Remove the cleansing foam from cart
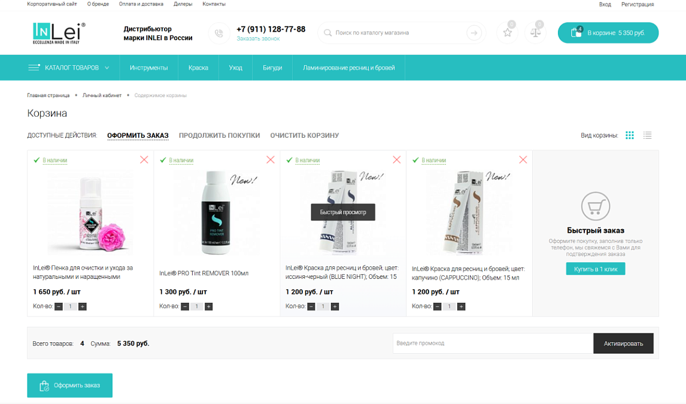The height and width of the screenshot is (404, 686). tap(144, 160)
